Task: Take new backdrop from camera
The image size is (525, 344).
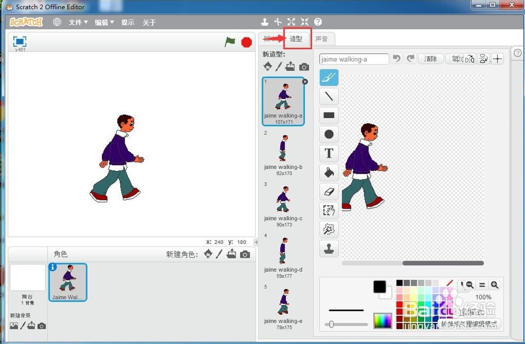Action: point(41,326)
